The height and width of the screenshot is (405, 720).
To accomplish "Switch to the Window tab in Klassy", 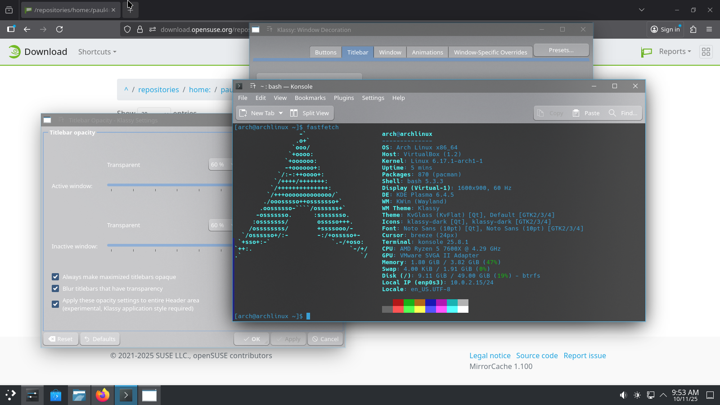I will 390,52.
